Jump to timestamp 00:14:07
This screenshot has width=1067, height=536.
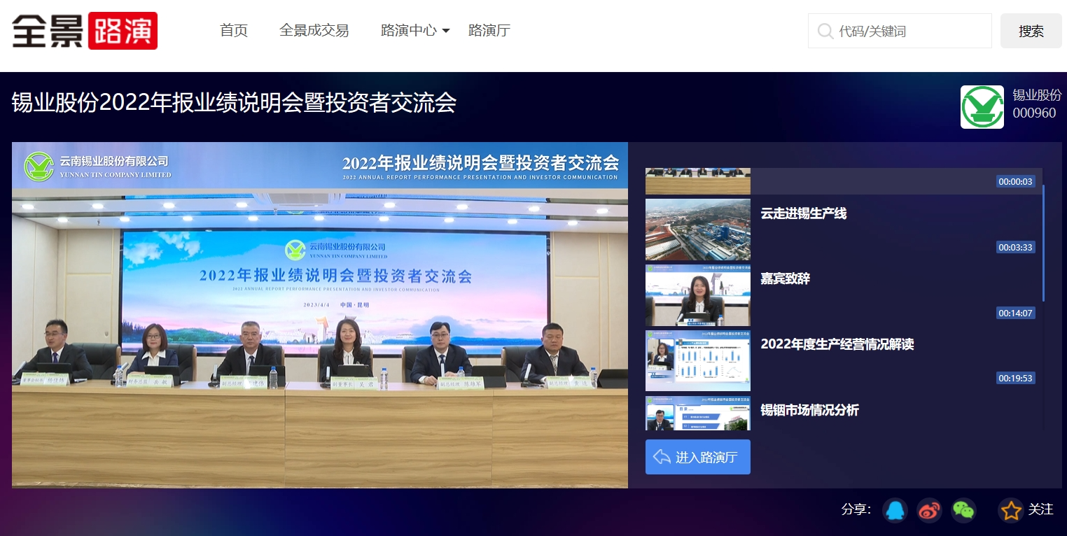click(x=1016, y=313)
